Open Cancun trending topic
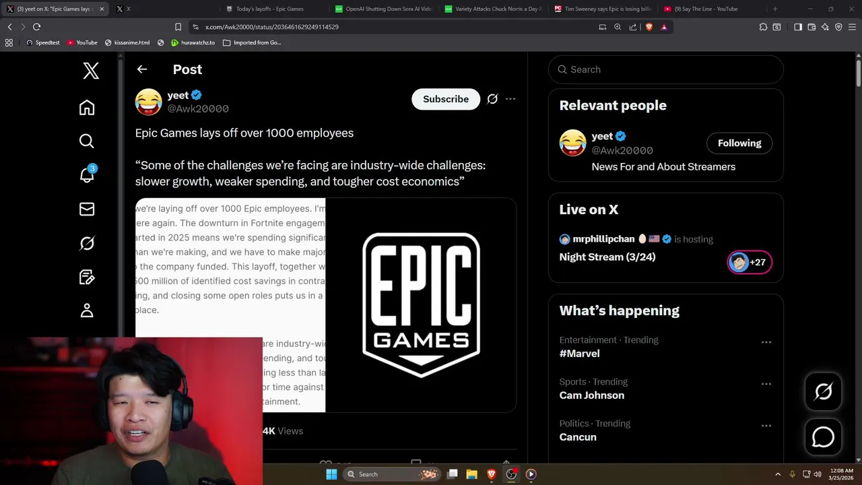Viewport: 862px width, 485px height. pos(578,437)
